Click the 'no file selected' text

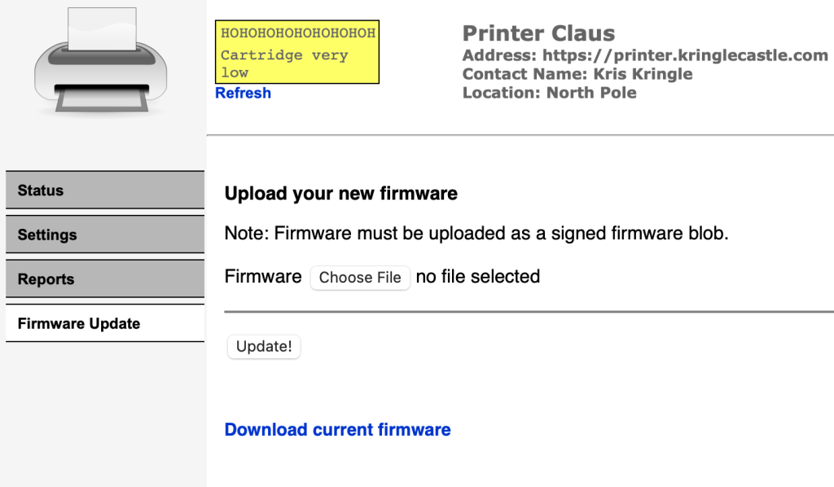click(478, 277)
